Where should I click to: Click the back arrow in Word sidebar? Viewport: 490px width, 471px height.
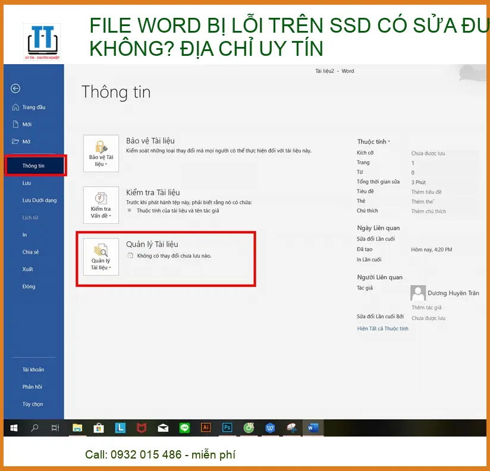click(15, 88)
